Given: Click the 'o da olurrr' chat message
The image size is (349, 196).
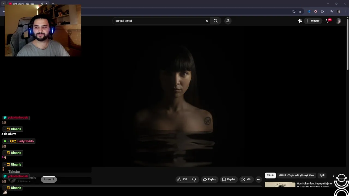Looking at the screenshot, I should click(x=9, y=134).
